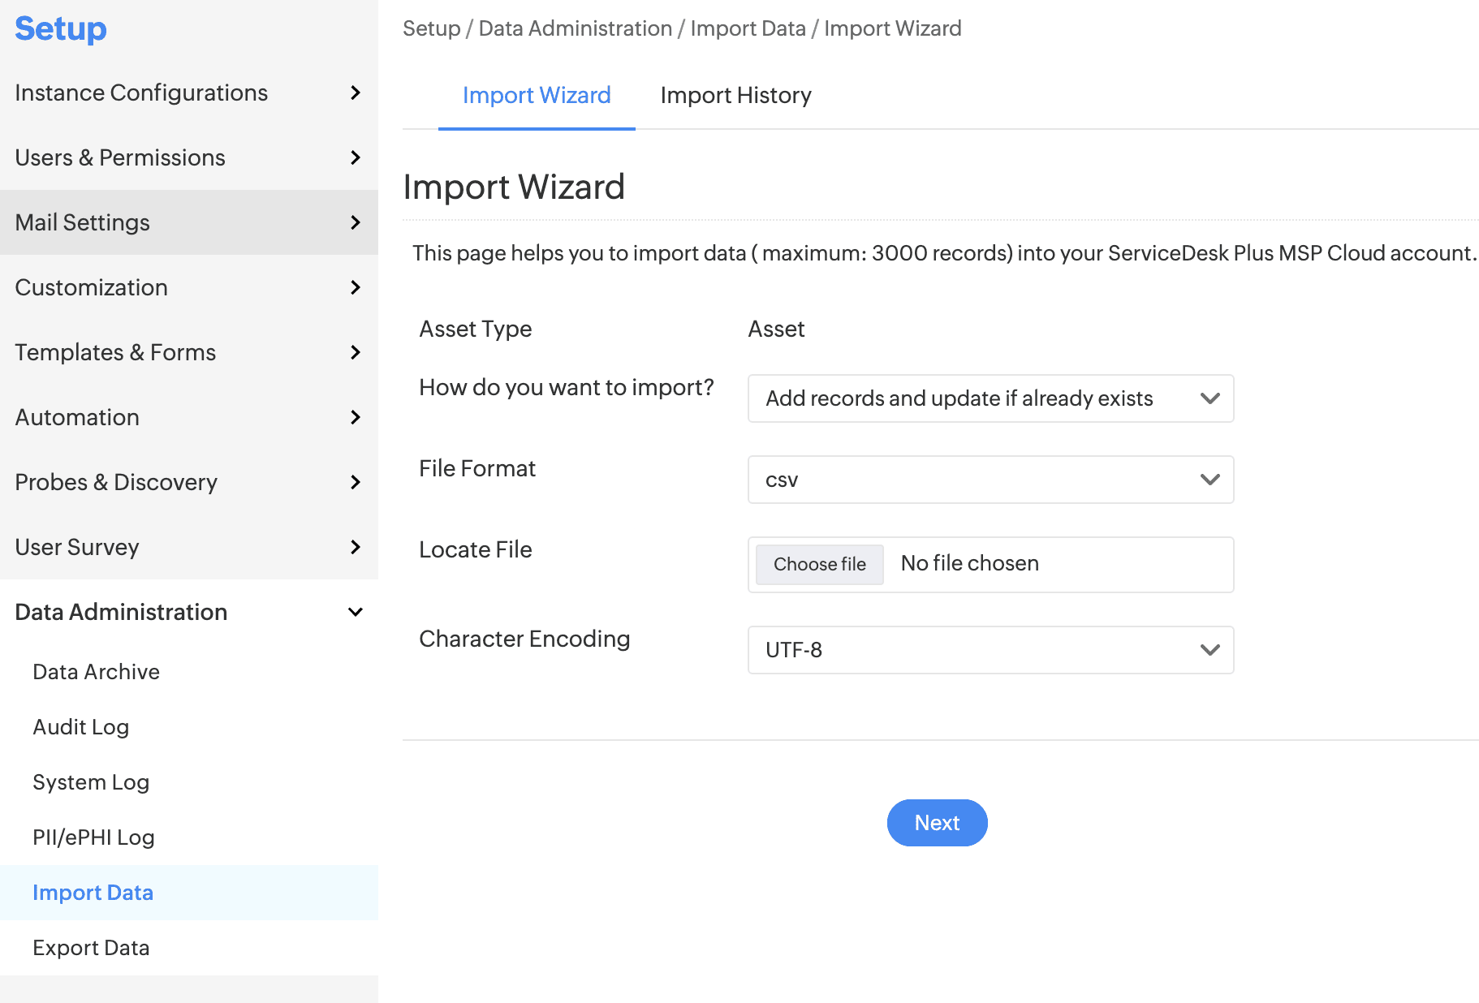Click the Automation chevron icon

[355, 417]
